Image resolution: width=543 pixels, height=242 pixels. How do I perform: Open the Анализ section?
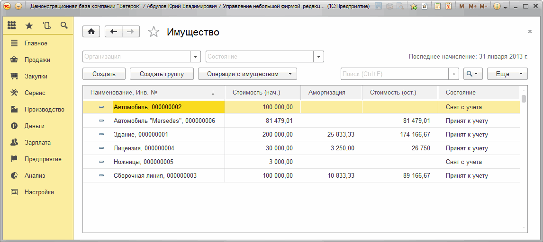click(x=38, y=175)
